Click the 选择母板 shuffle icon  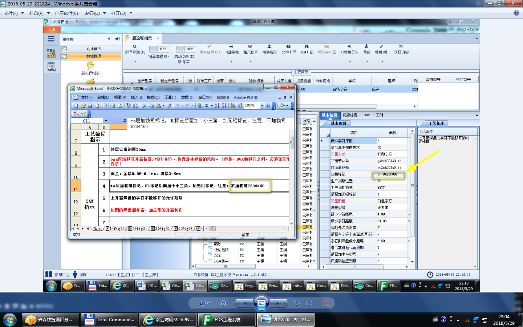pos(401,47)
